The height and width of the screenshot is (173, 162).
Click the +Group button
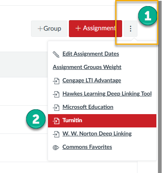[49, 29]
